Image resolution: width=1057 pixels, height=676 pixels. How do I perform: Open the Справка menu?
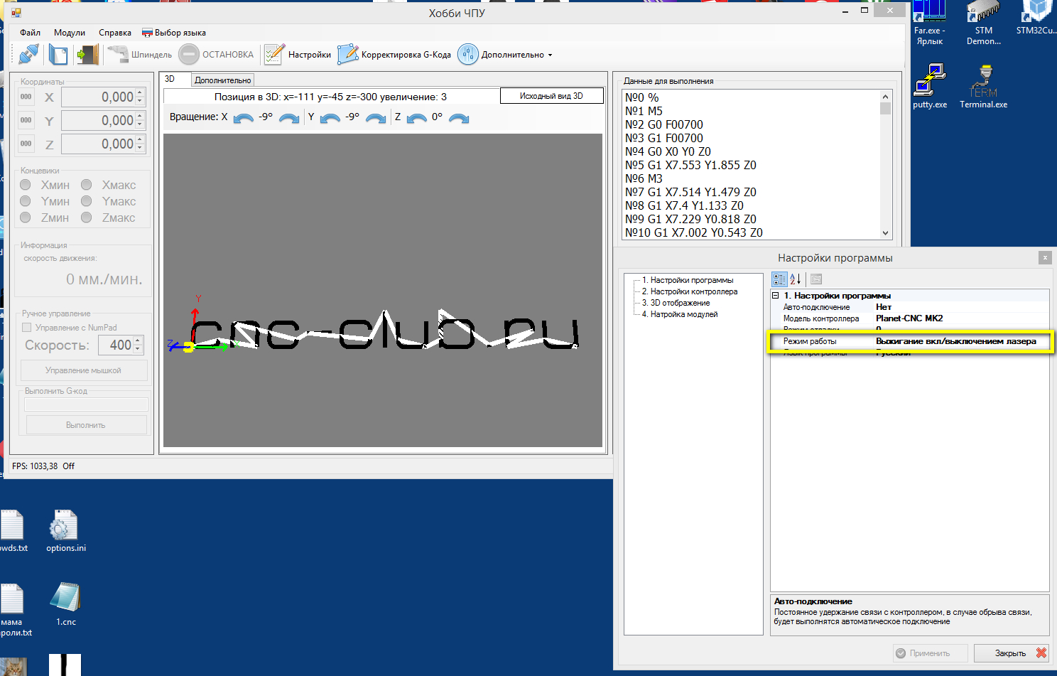pyautogui.click(x=115, y=33)
